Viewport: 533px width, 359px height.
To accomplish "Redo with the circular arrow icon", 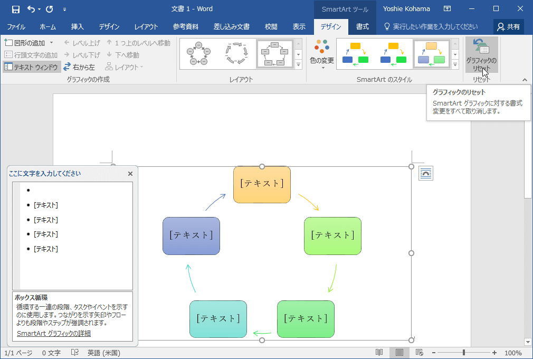I will pyautogui.click(x=50, y=9).
